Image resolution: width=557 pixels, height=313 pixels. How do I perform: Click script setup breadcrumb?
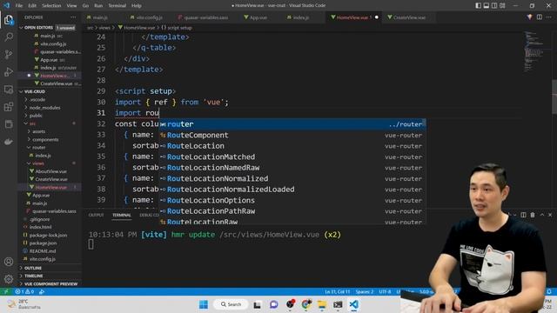coord(177,27)
